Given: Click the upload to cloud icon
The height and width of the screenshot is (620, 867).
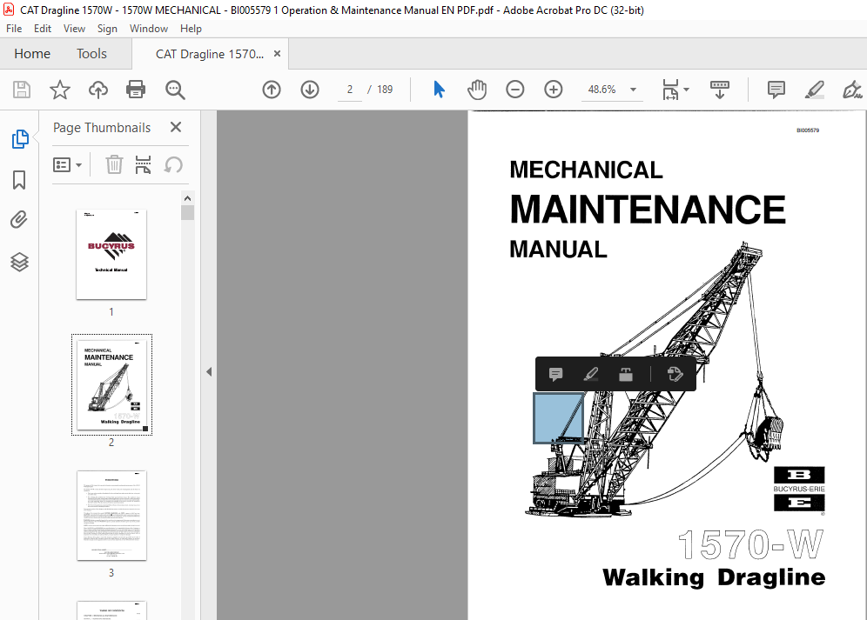Looking at the screenshot, I should point(97,90).
